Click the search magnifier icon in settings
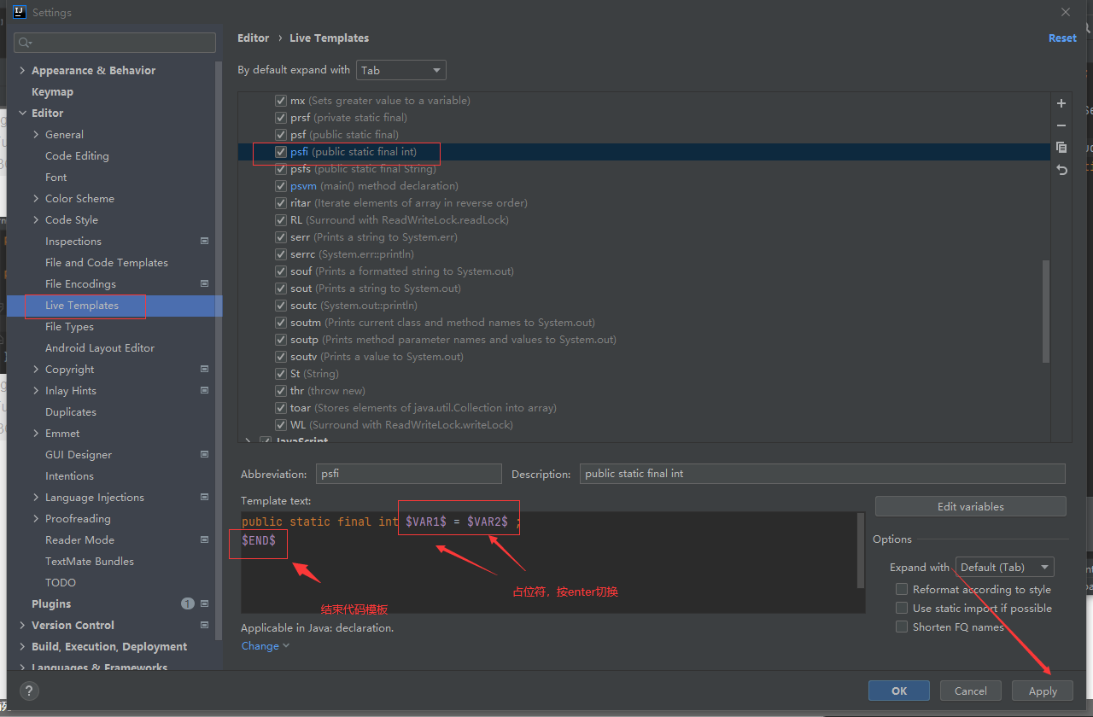This screenshot has width=1093, height=717. [x=25, y=43]
